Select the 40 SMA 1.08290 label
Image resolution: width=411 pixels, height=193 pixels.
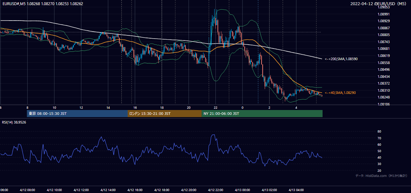pos(340,93)
